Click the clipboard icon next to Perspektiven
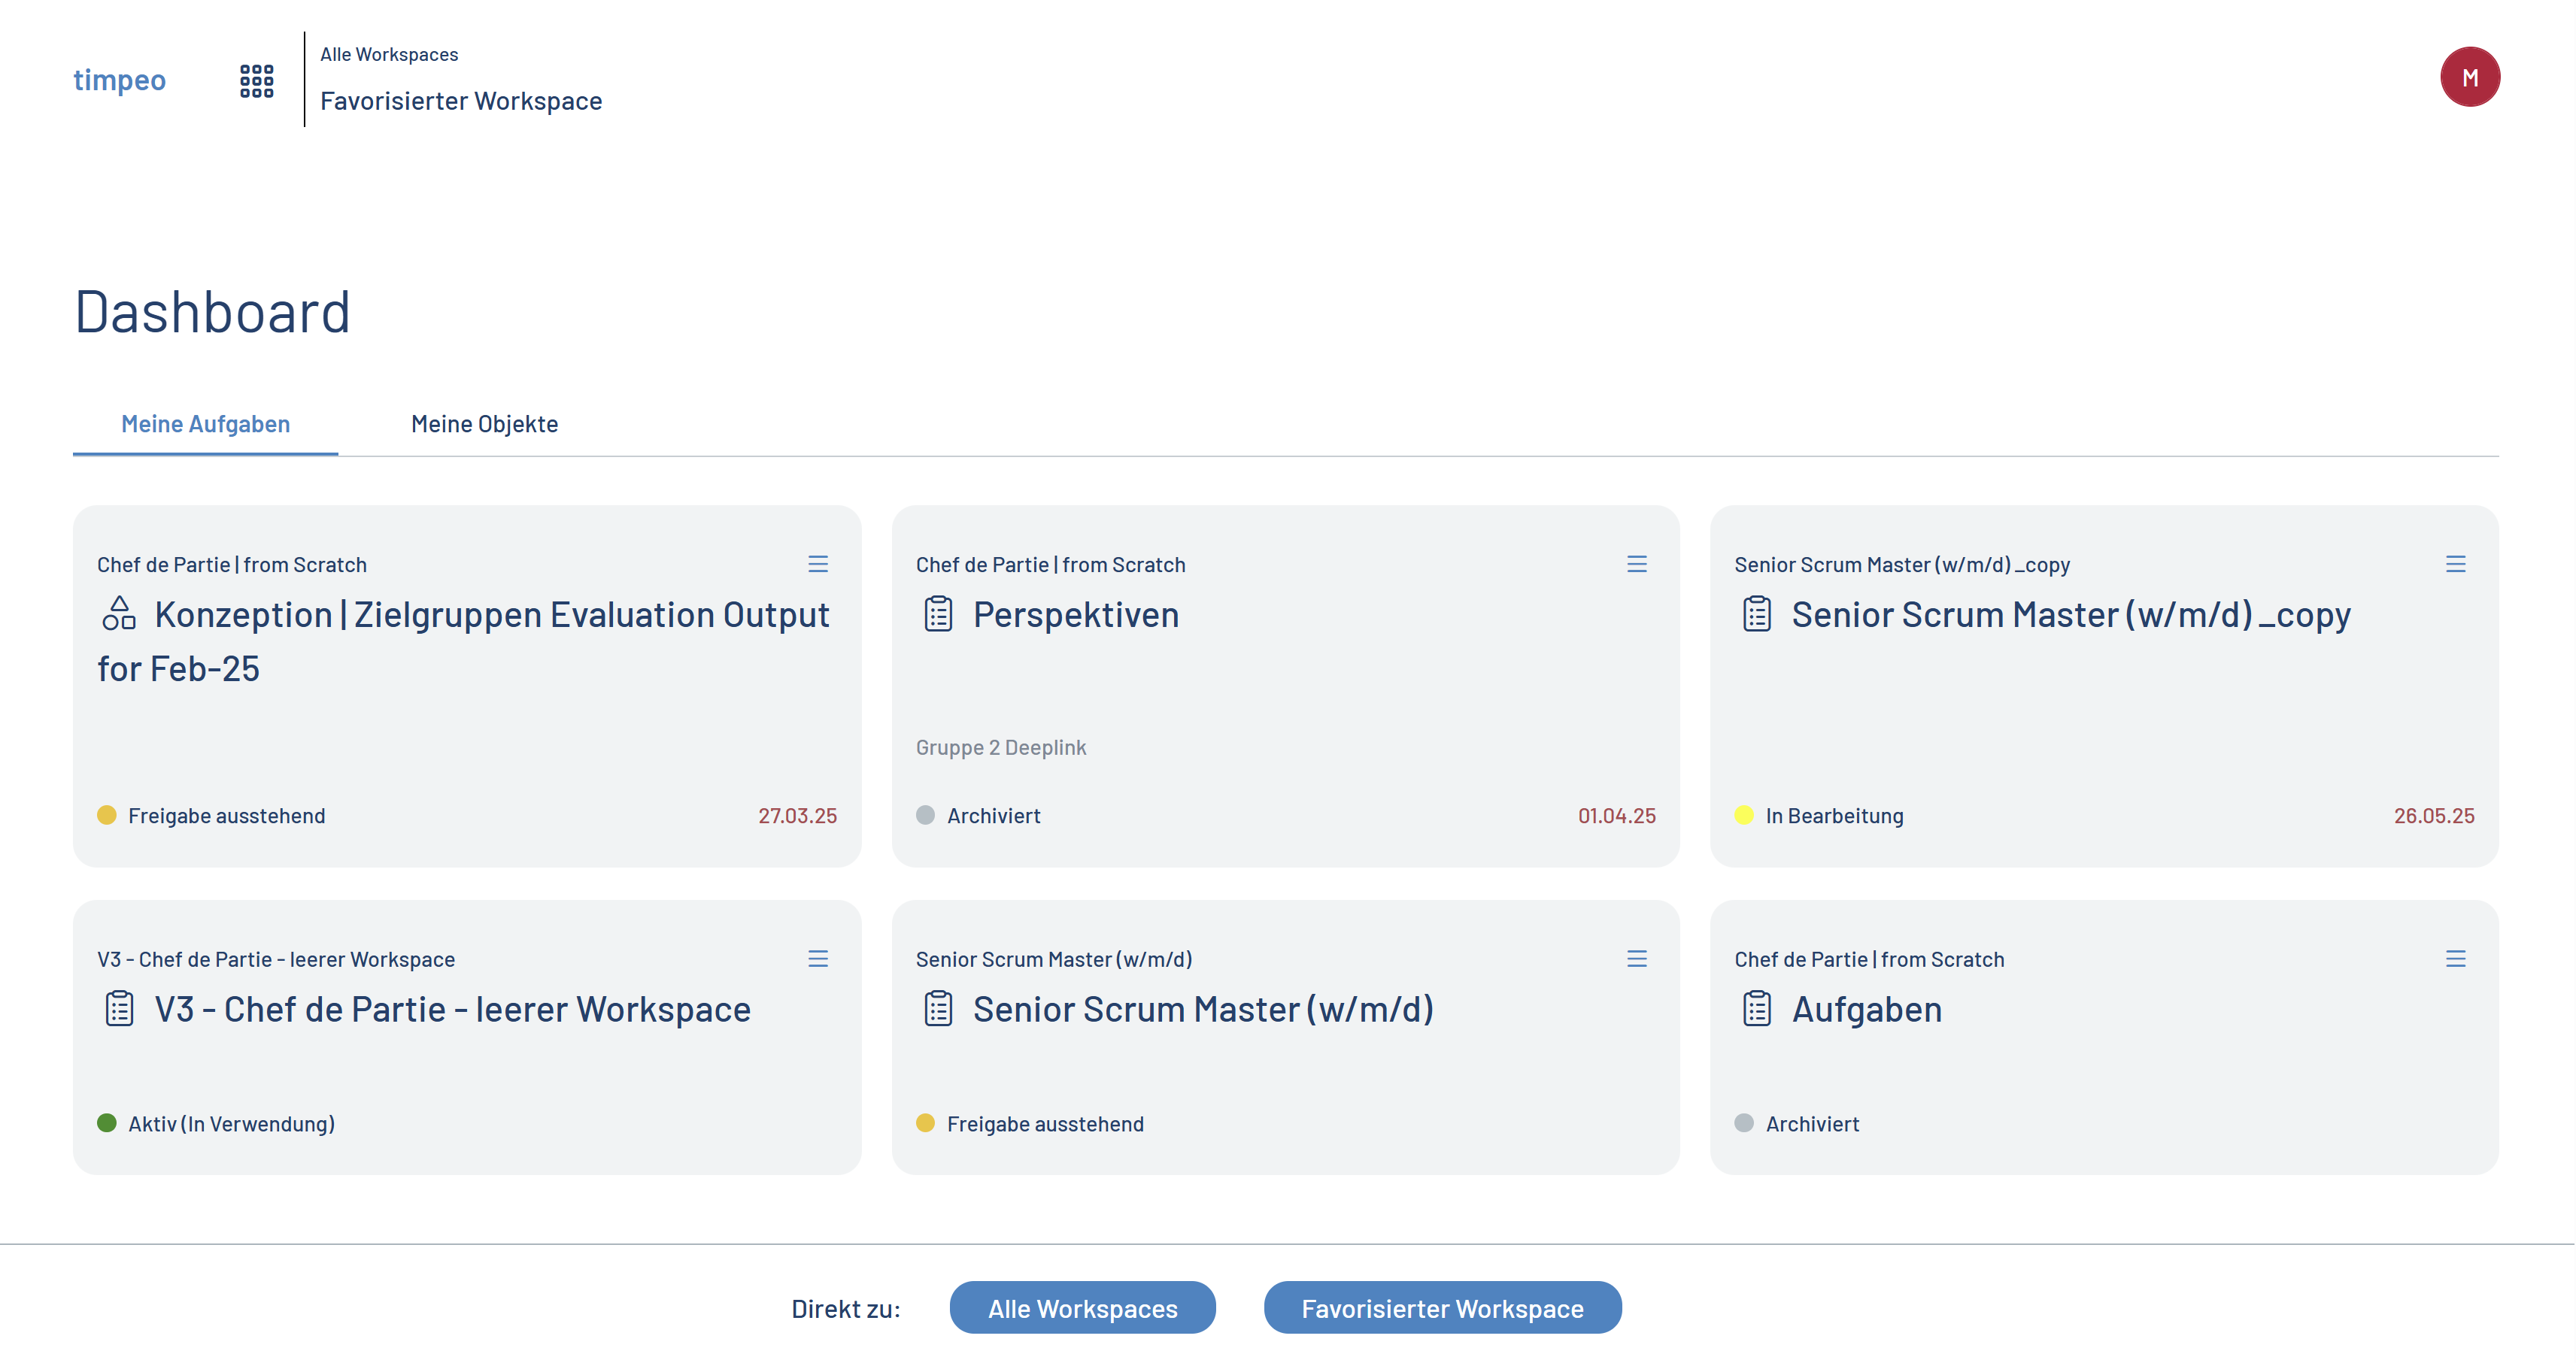The width and height of the screenshot is (2576, 1363). pyautogui.click(x=938, y=614)
